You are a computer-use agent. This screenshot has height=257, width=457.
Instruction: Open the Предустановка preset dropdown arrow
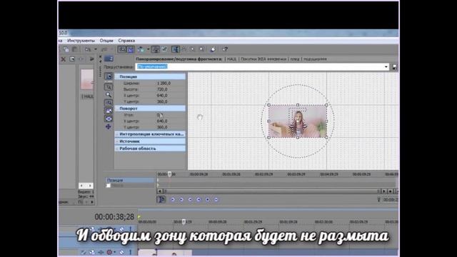386,66
